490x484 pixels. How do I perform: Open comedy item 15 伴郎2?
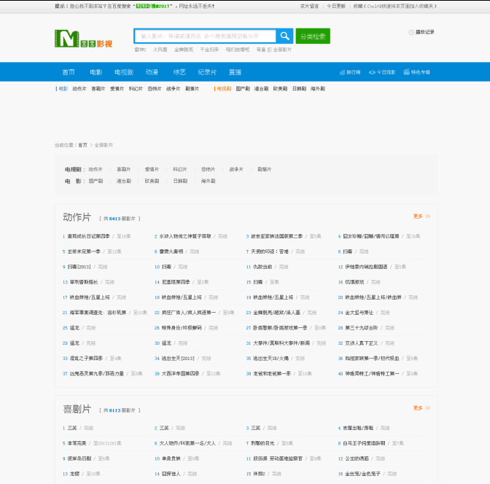pyautogui.click(x=259, y=474)
